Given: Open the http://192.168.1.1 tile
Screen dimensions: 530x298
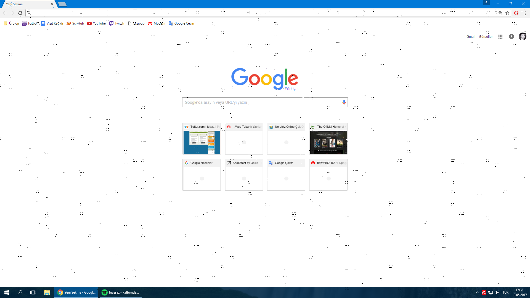Looking at the screenshot, I should pos(328,175).
